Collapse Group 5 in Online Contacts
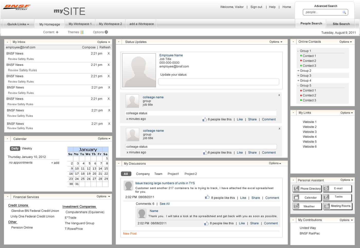Viewport: 360px width, 248px height. point(298,86)
